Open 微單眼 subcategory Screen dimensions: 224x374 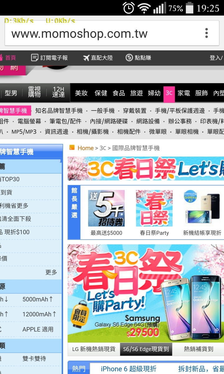coord(158,132)
